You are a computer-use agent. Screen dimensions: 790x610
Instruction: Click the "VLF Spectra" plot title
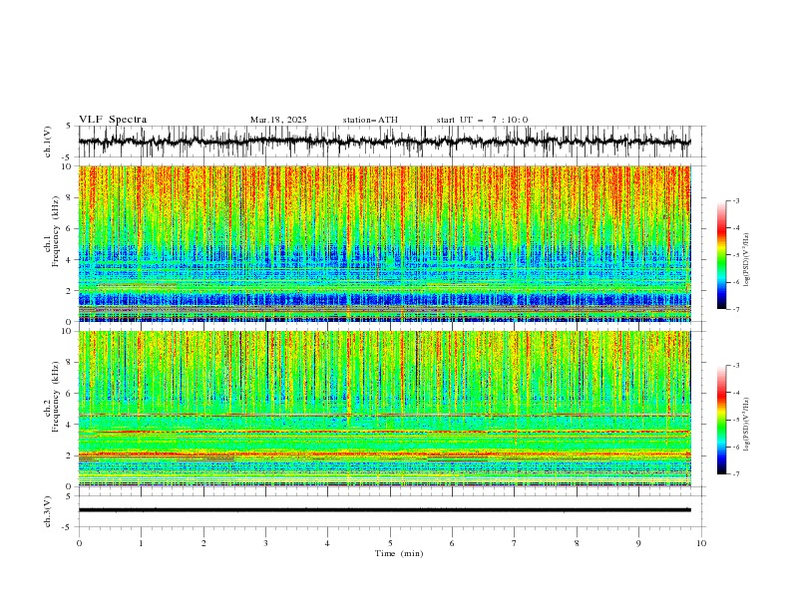coord(113,120)
